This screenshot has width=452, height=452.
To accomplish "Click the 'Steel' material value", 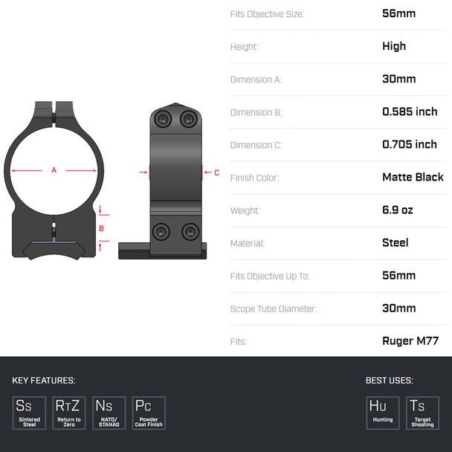I will click(395, 242).
